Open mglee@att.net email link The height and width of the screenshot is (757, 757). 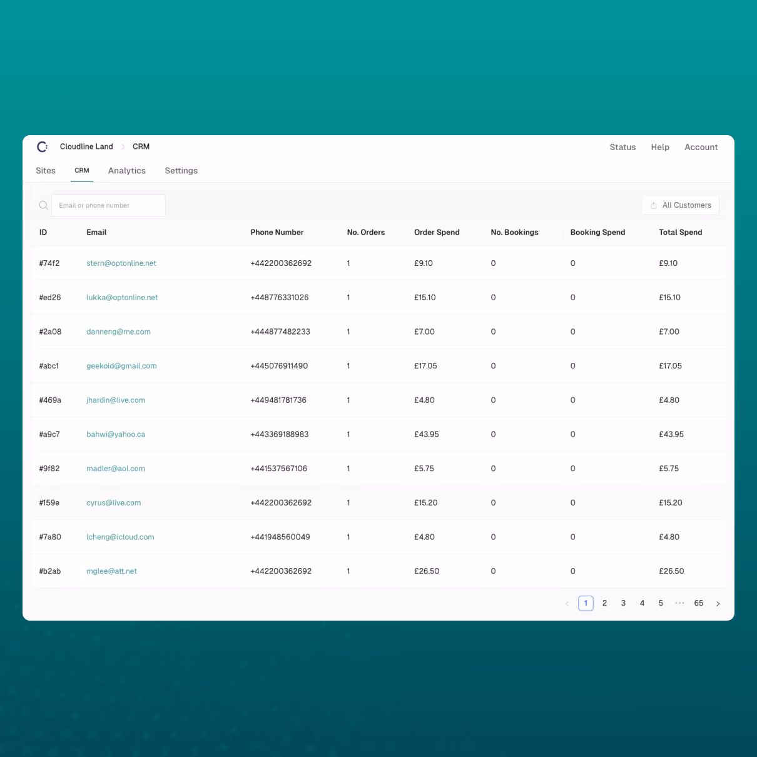pos(111,571)
